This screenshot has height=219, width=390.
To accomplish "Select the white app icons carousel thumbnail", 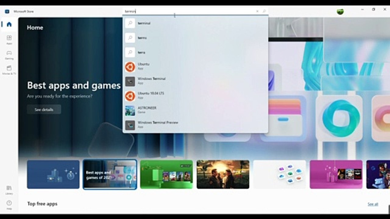I will pyautogui.click(x=279, y=175).
